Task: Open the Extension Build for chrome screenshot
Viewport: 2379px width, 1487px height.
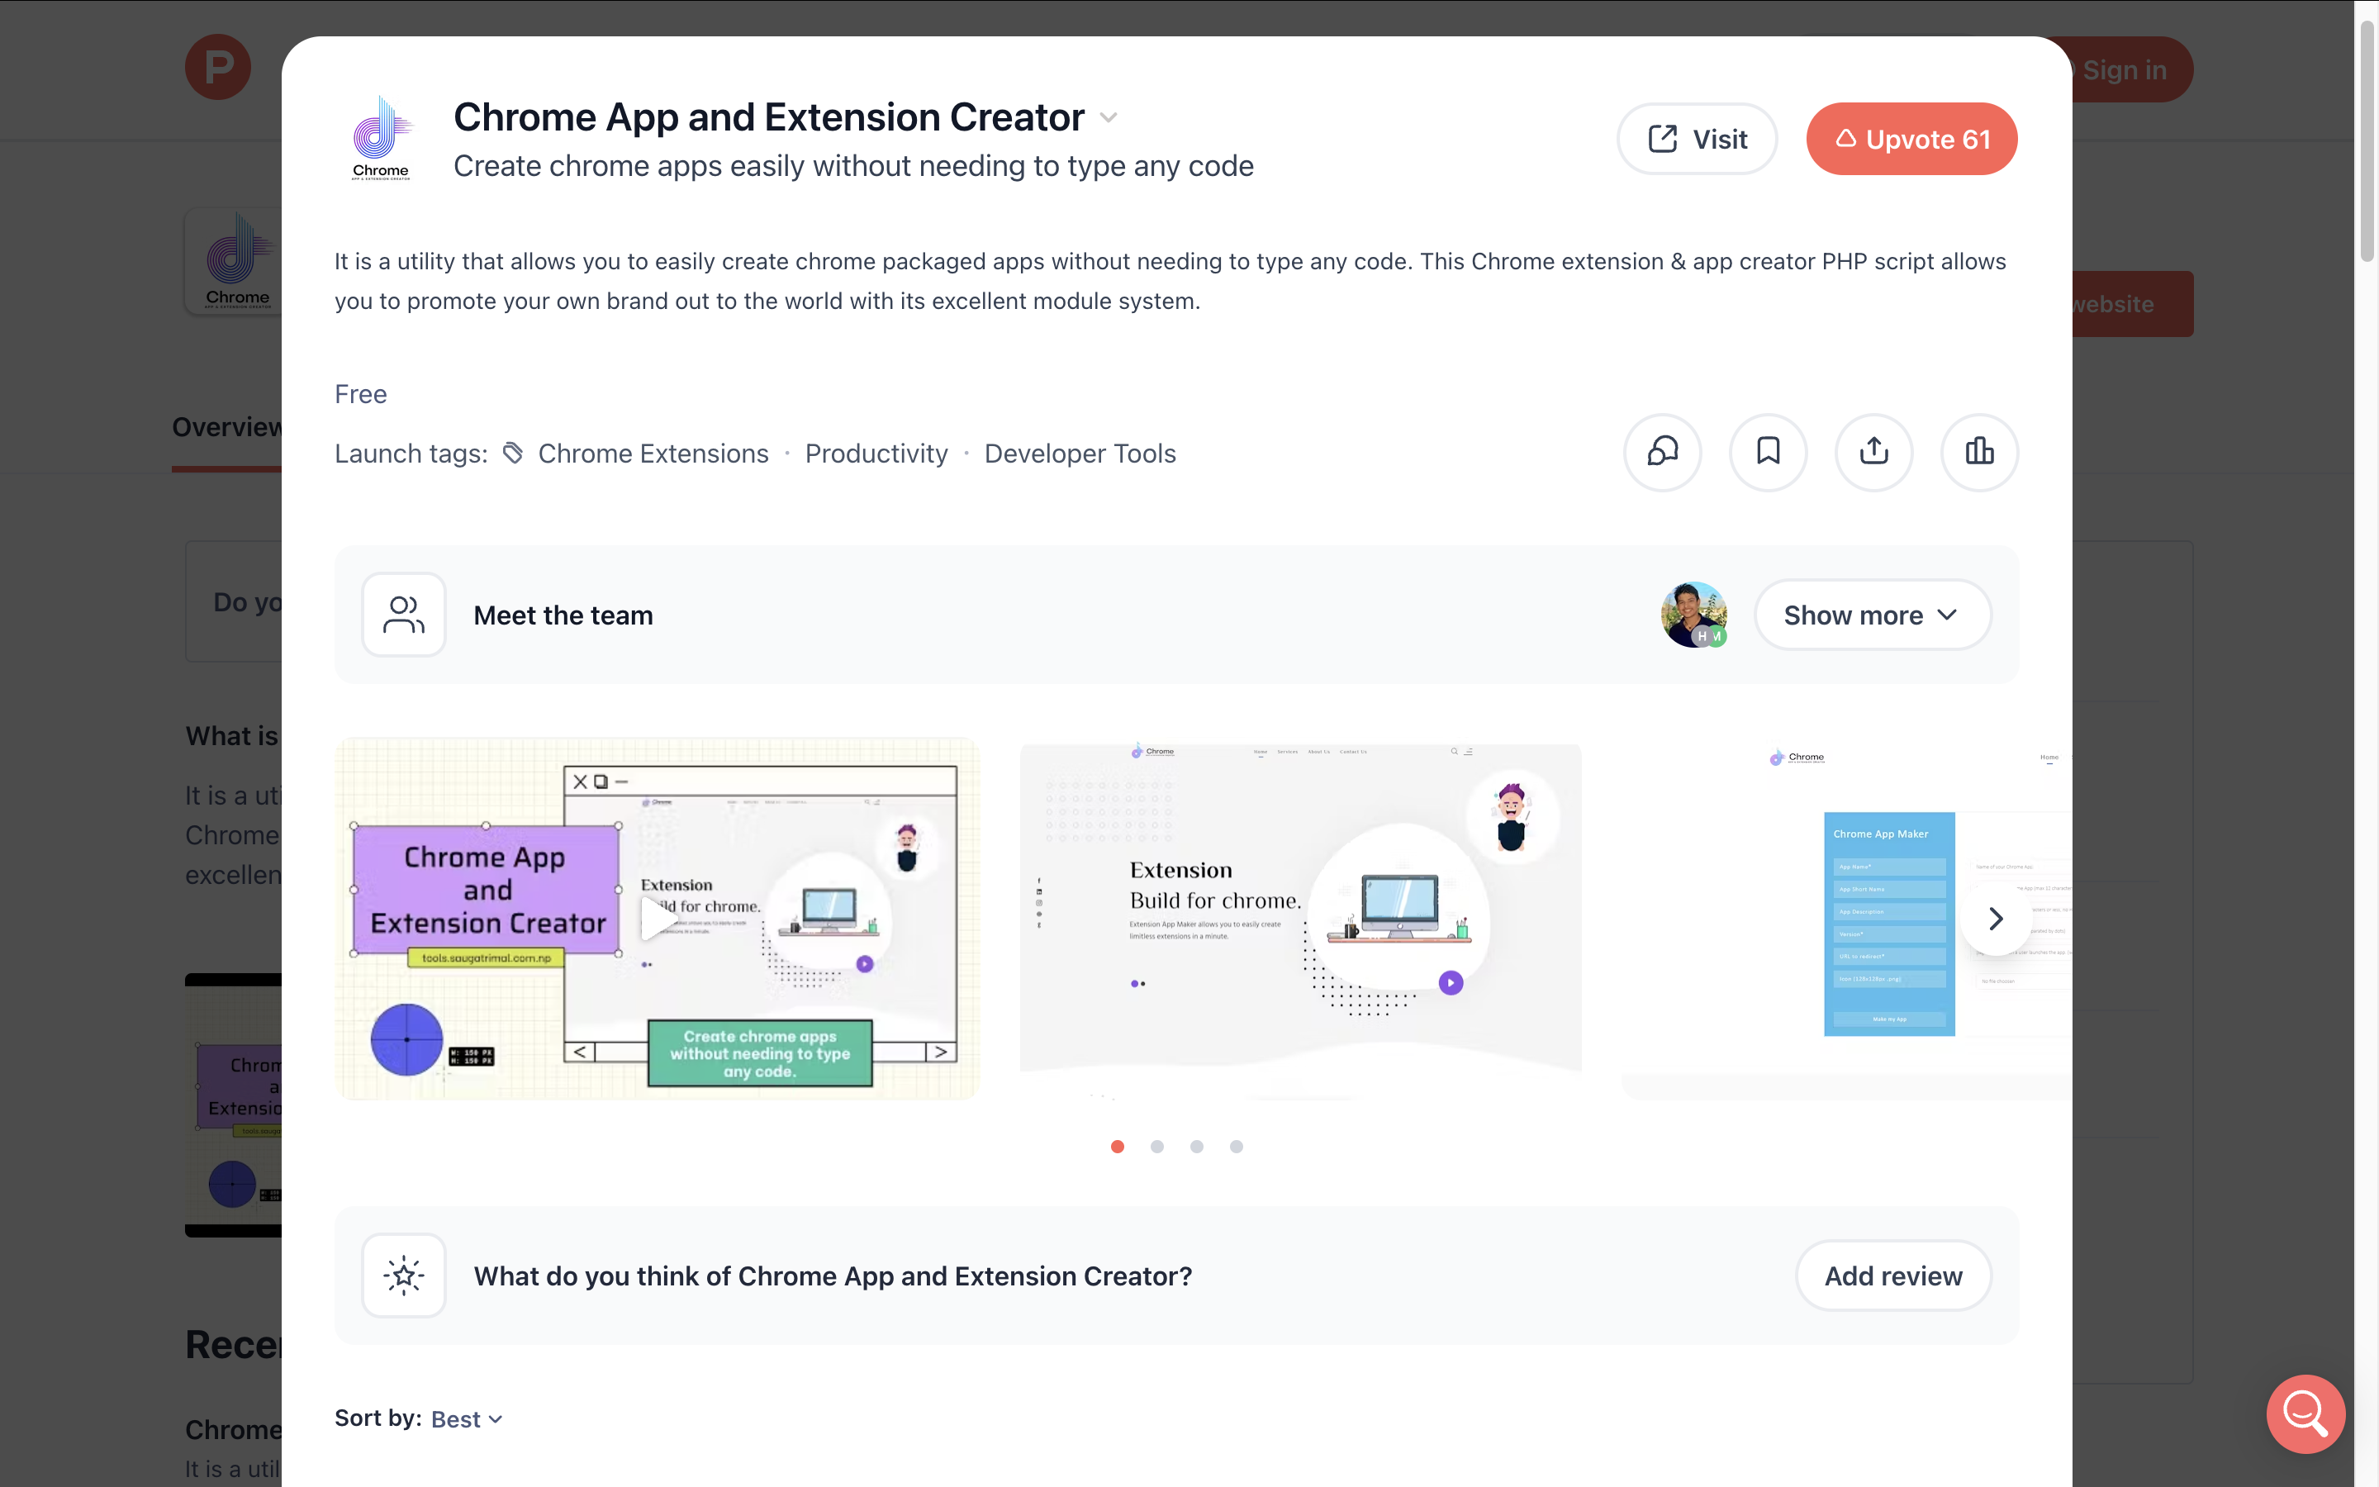Action: click(x=1300, y=919)
